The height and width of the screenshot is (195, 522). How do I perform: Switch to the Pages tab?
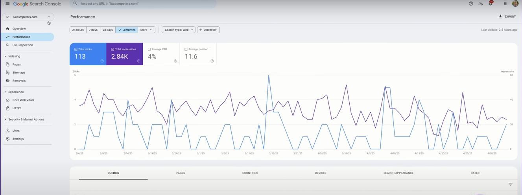pos(181,173)
